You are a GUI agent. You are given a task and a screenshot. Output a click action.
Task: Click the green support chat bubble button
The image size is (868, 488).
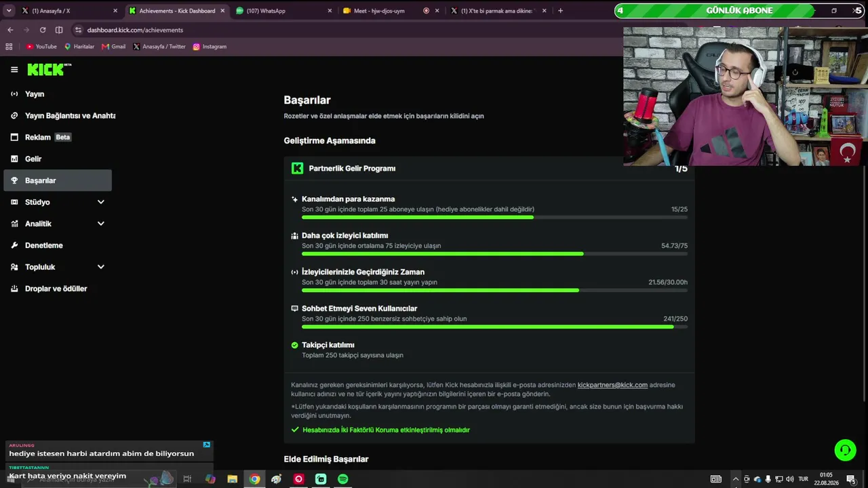coord(845,450)
